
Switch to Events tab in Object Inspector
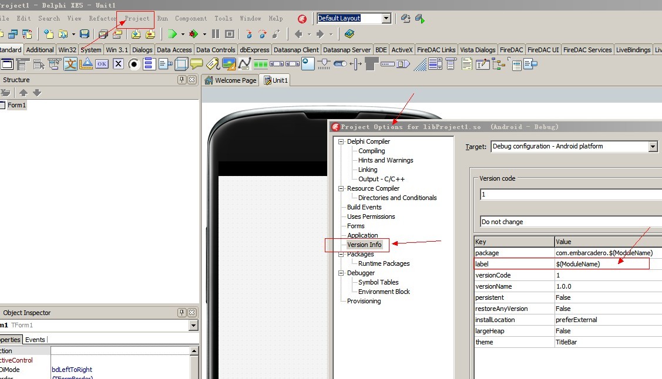(35, 340)
